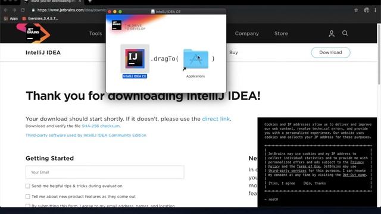
Task: Click the site padlock icon in address bar
Action: tap(33, 10)
